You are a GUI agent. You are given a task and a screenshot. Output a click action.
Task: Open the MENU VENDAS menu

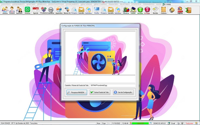86,4
